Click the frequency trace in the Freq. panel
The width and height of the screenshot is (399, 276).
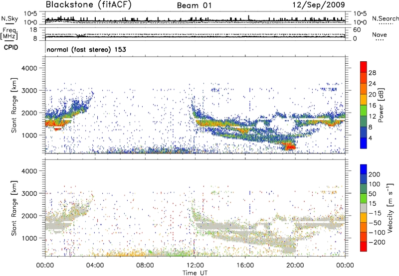(195, 37)
